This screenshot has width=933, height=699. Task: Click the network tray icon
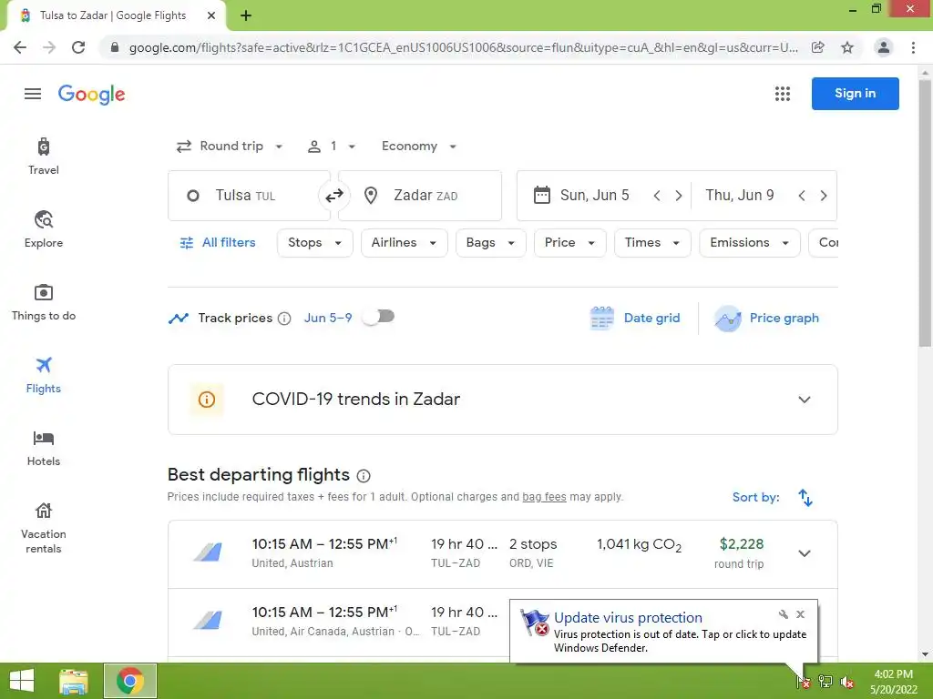point(825,682)
